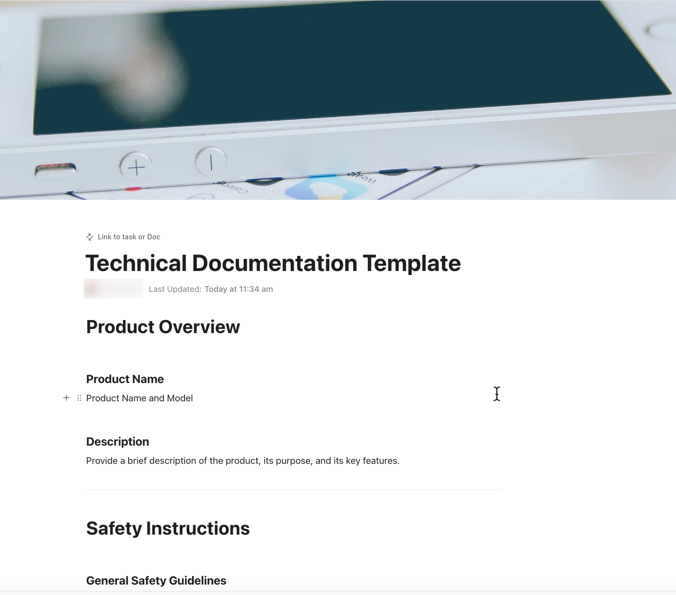This screenshot has width=676, height=595.
Task: Click the divider line below the description
Action: (294, 490)
